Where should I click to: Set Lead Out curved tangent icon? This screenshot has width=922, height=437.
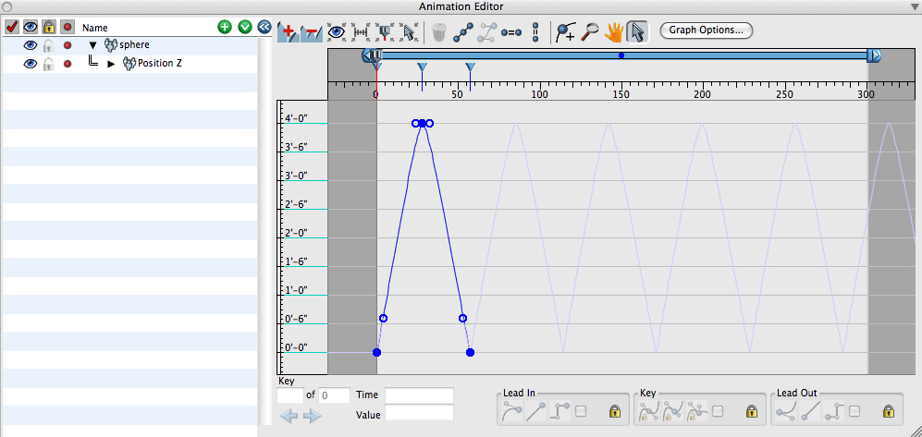click(x=786, y=411)
